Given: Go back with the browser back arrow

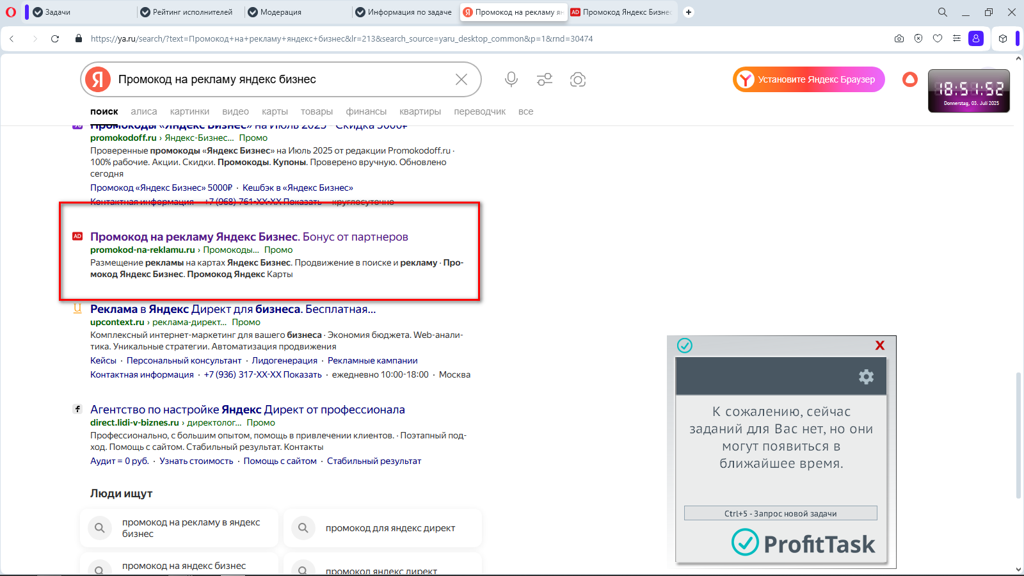Looking at the screenshot, I should tap(12, 38).
